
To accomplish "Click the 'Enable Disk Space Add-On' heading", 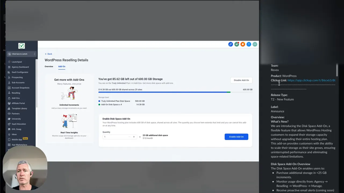I will click(x=116, y=119).
